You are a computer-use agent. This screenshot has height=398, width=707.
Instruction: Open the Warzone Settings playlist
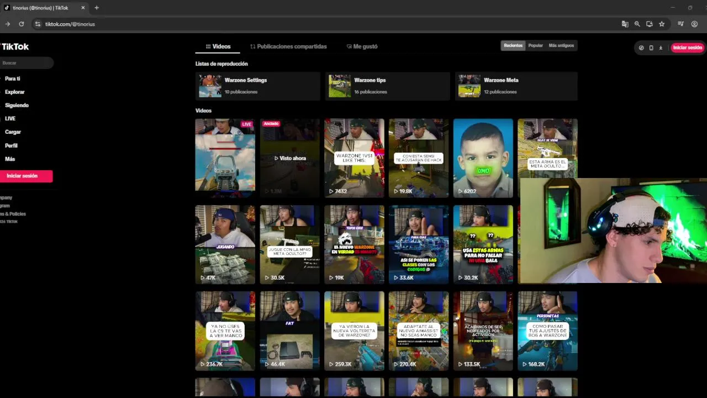coord(257,86)
